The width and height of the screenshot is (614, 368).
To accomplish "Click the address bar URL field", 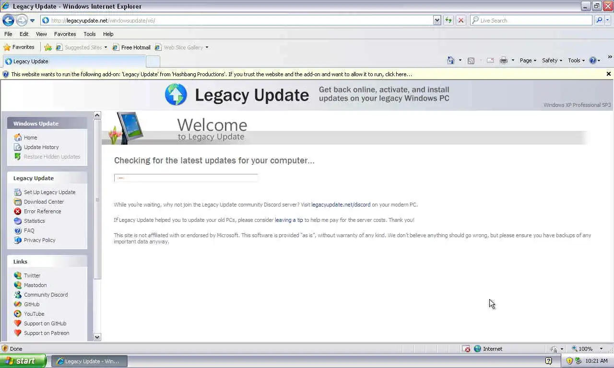I will coord(236,20).
